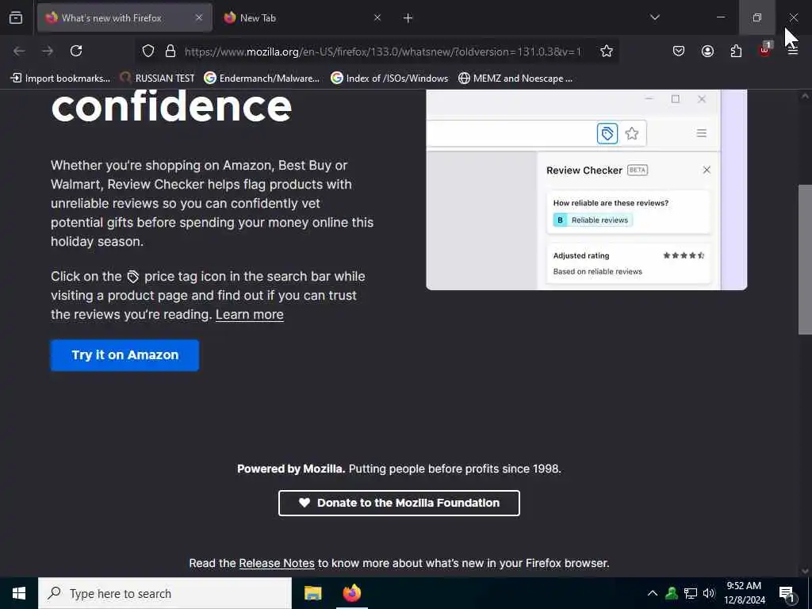
Task: Switch to What's new with Firefox tab
Action: (124, 17)
